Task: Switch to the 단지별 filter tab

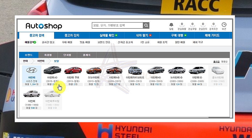Action: point(67,55)
